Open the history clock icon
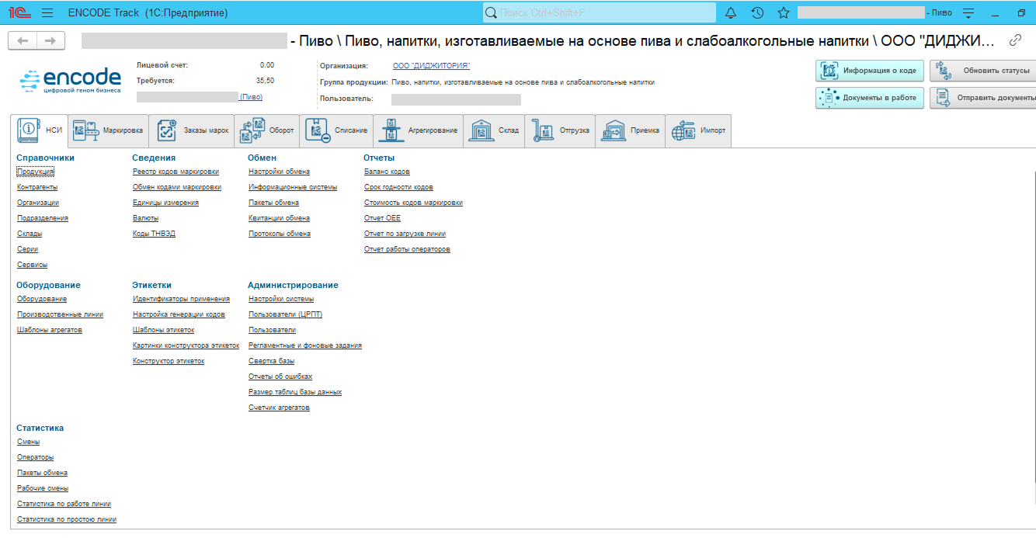 [x=757, y=12]
